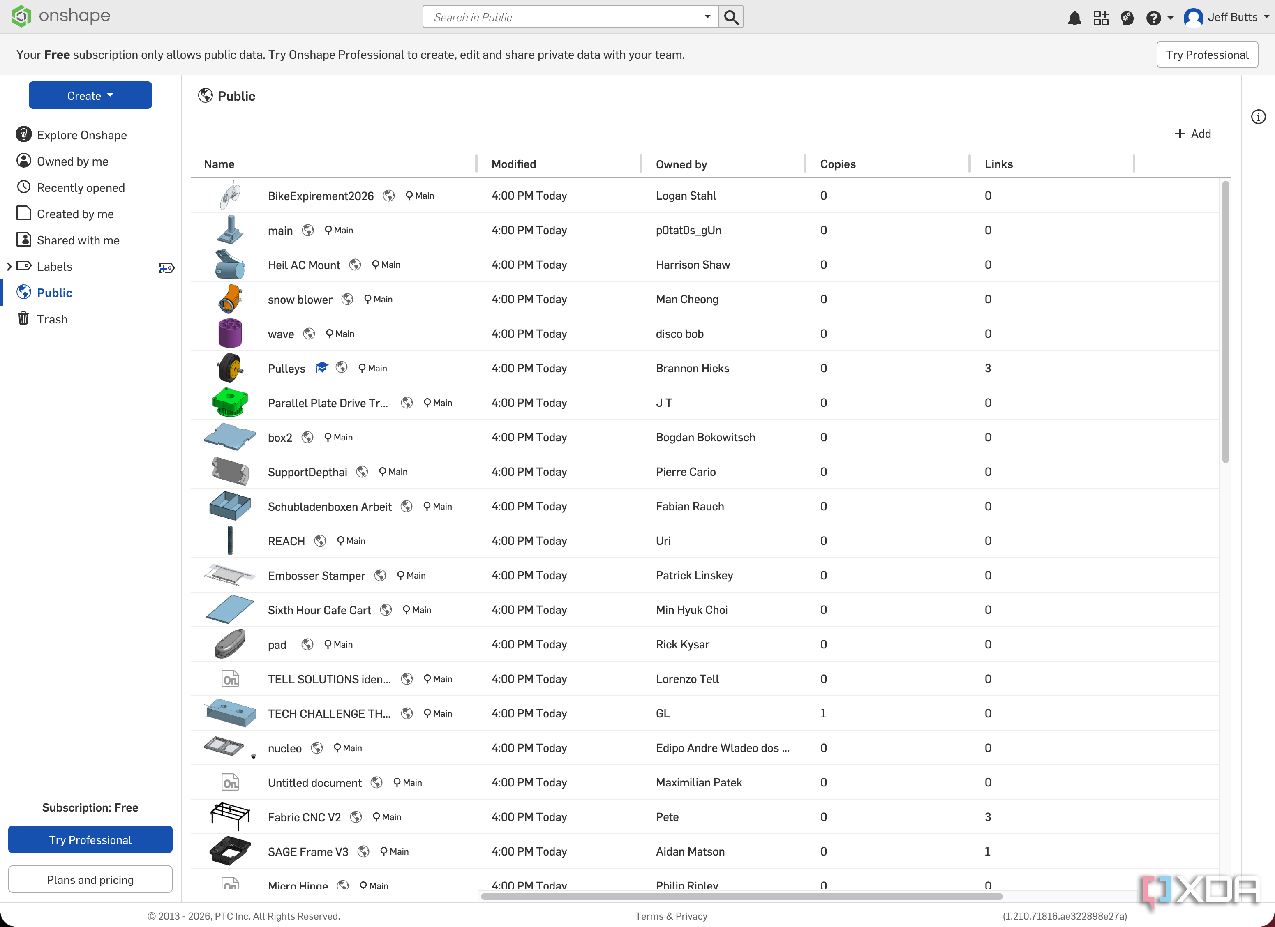Select Explore Onshape in sidebar
The width and height of the screenshot is (1275, 927).
(72, 135)
